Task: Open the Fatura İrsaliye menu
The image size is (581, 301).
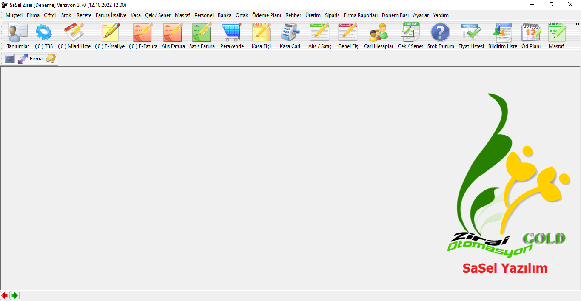Action: point(111,15)
